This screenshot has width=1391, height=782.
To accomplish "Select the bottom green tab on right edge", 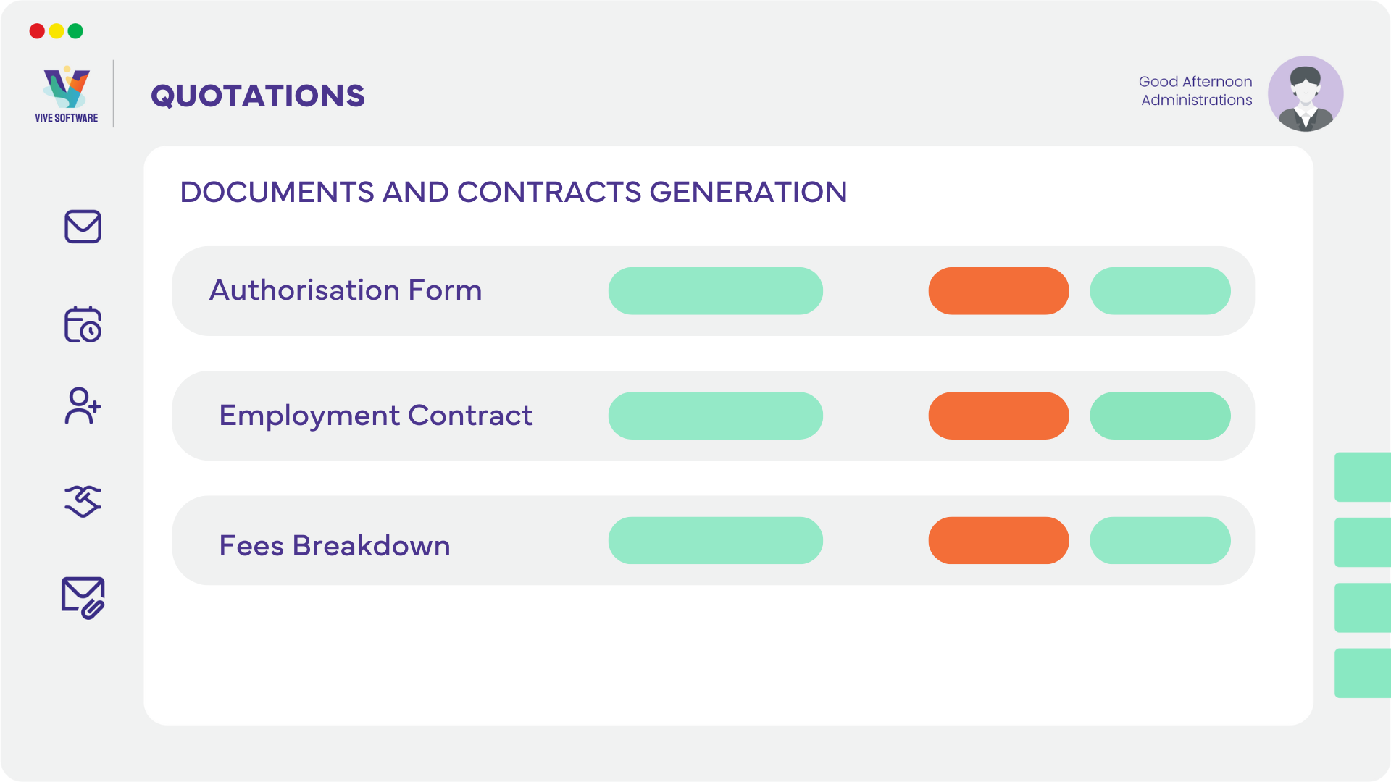I will (1363, 673).
